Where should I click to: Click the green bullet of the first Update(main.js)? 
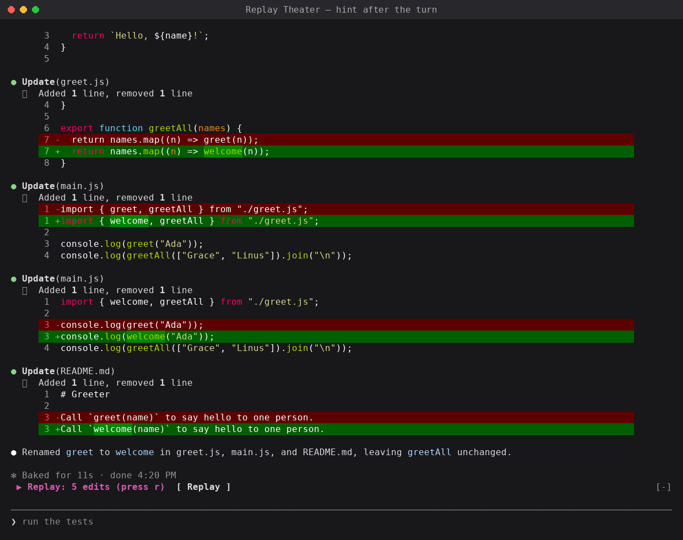tap(14, 186)
